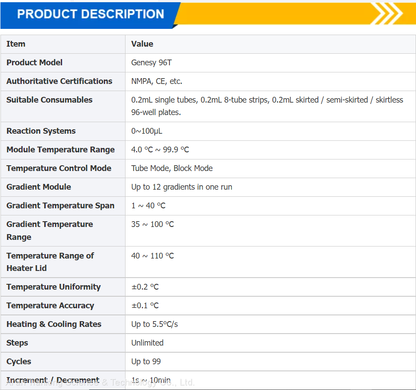Select Up to 12 gradients text
416x390 pixels.
click(181, 187)
